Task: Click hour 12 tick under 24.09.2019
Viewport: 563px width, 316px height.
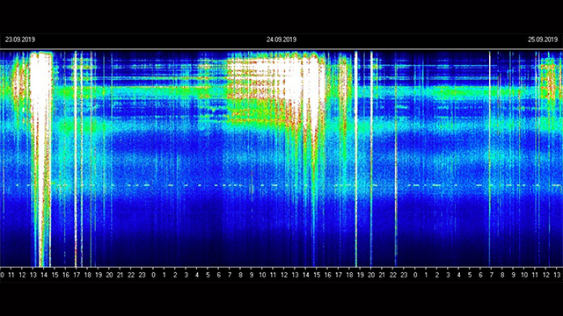Action: coord(284,275)
